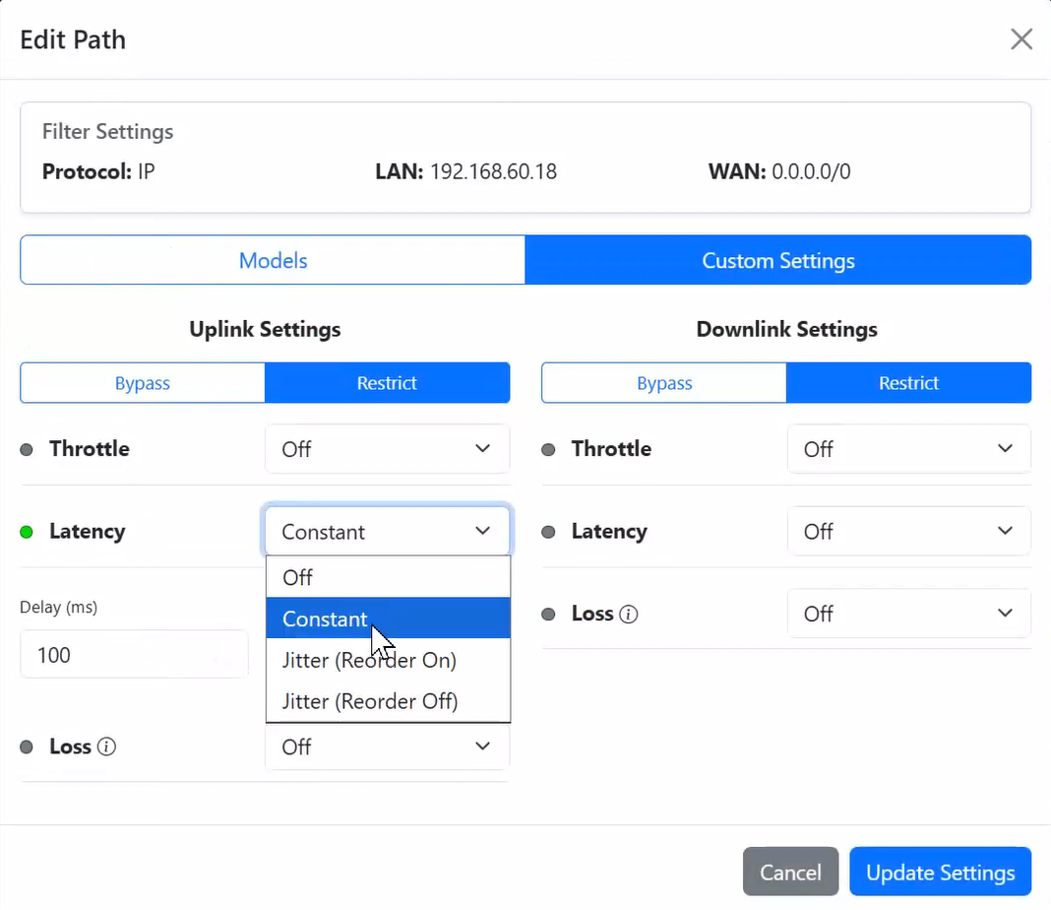Open the downlink Latency dropdown
Screen dimensions: 1051x910
[908, 531]
